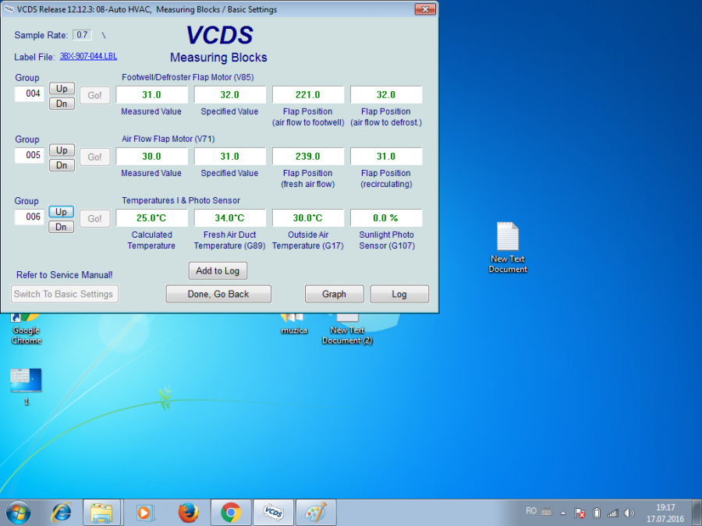Open the Graph view button
The image size is (702, 526).
(334, 294)
